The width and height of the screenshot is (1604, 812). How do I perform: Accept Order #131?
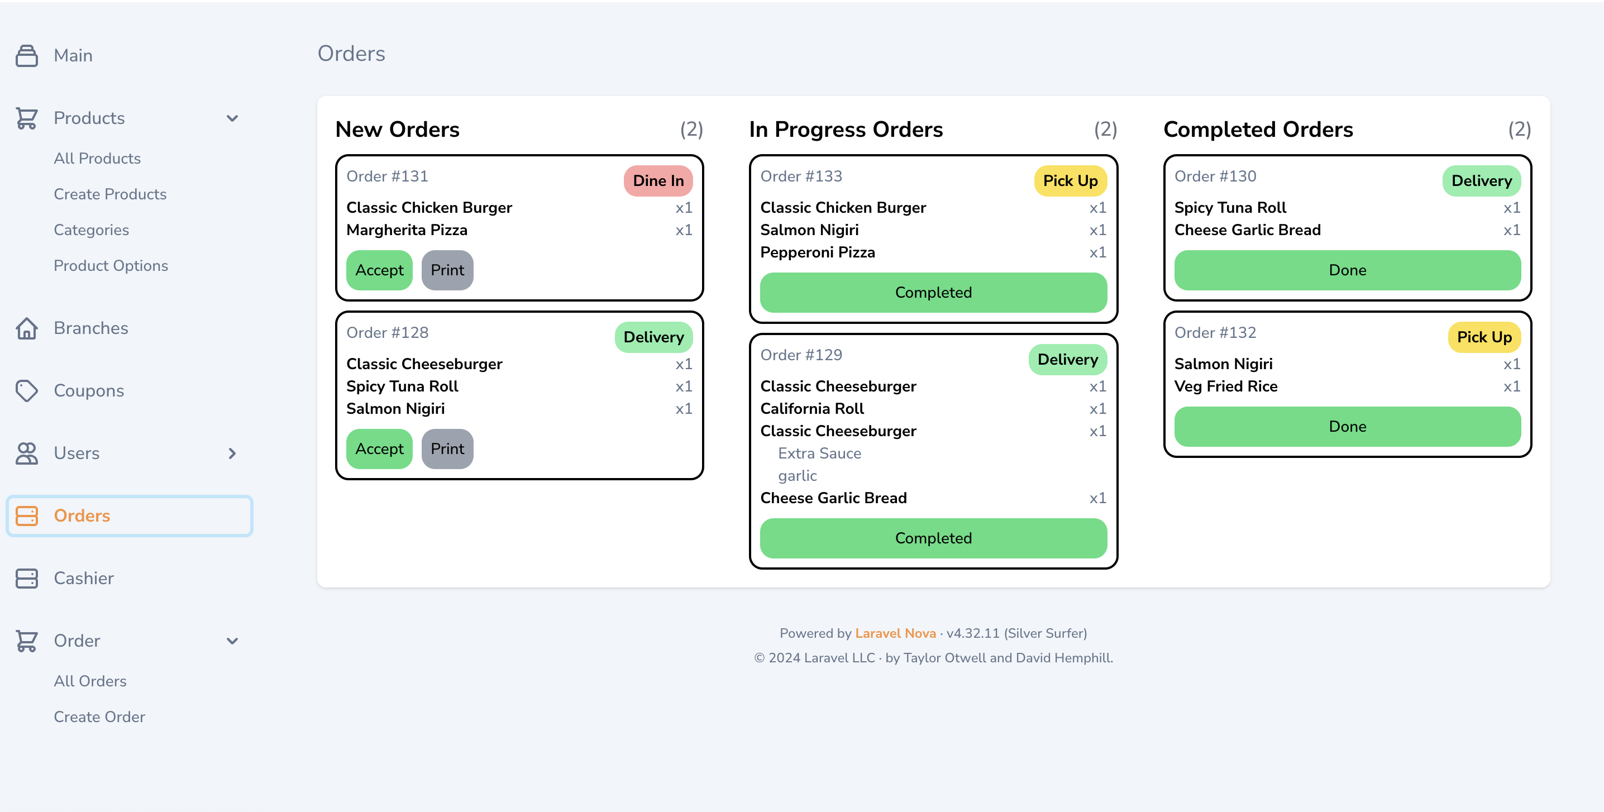click(379, 270)
